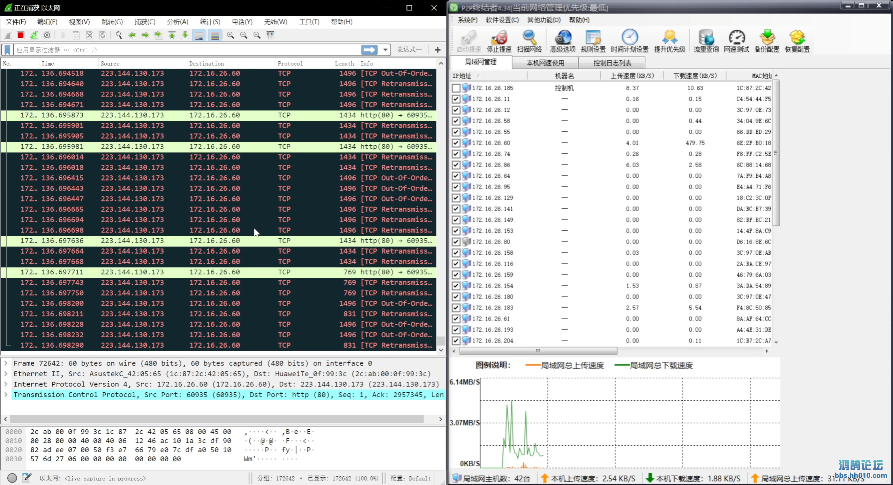Click 扫描网络 scan network icon

[529, 41]
